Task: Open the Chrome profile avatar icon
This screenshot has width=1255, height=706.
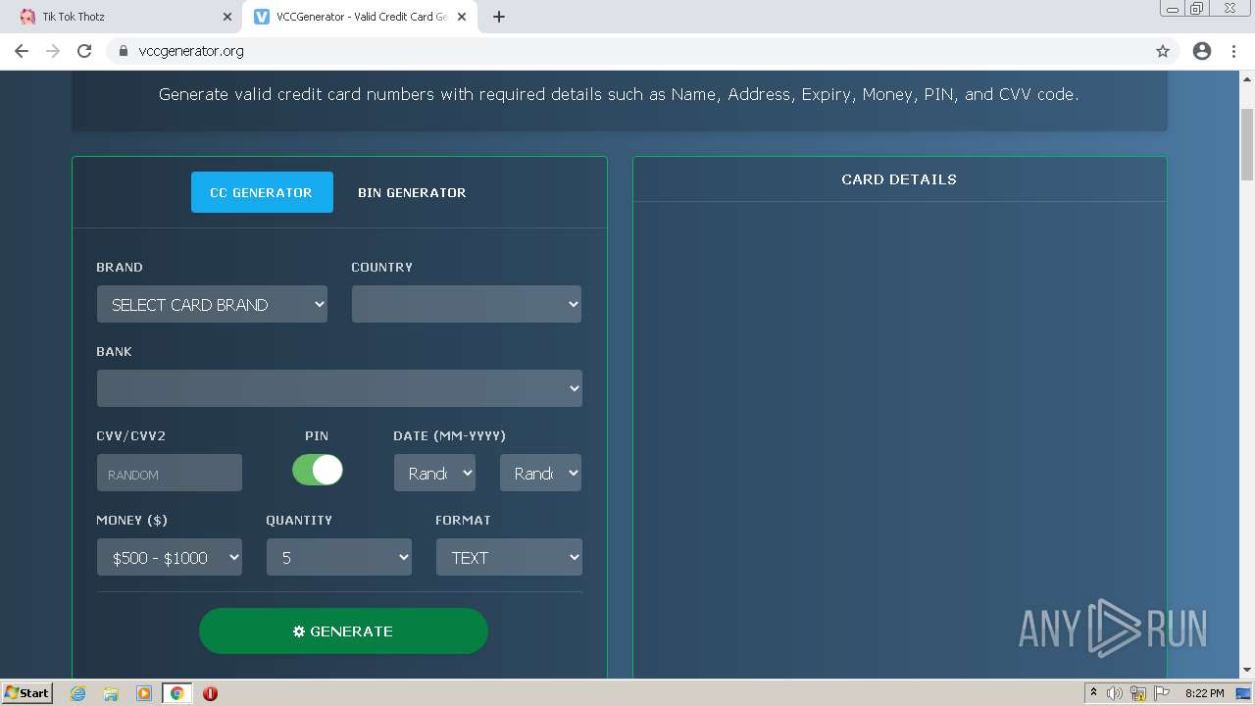Action: coord(1202,51)
